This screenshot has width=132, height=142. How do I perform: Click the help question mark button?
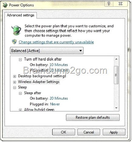click(x=109, y=4)
